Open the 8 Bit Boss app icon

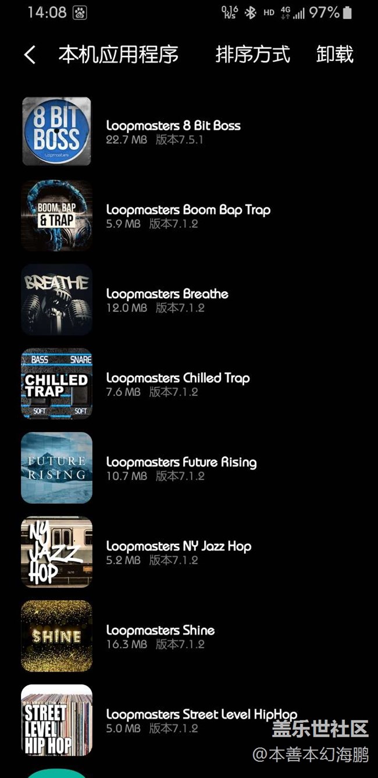[56, 131]
